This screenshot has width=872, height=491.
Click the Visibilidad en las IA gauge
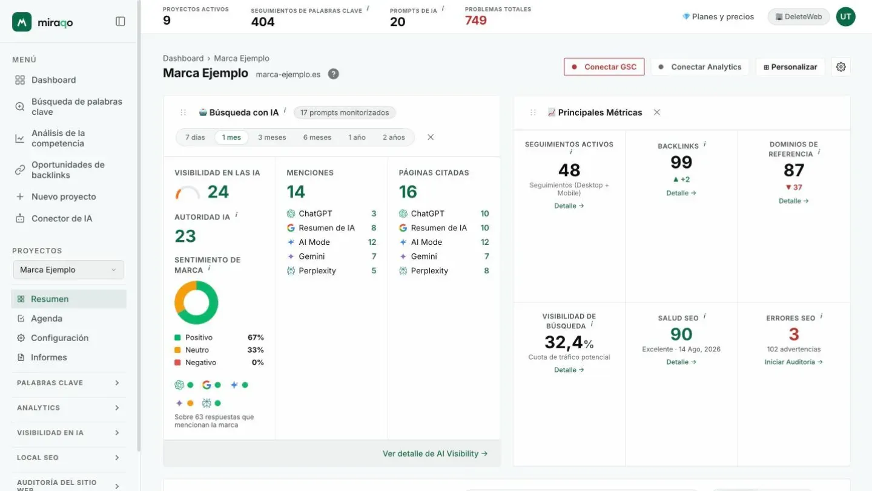tap(188, 193)
